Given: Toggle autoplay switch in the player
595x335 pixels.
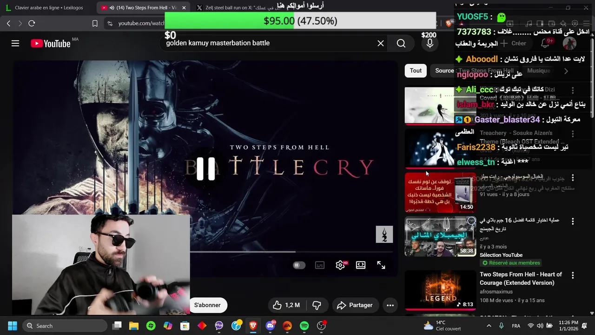Looking at the screenshot, I should 299,265.
